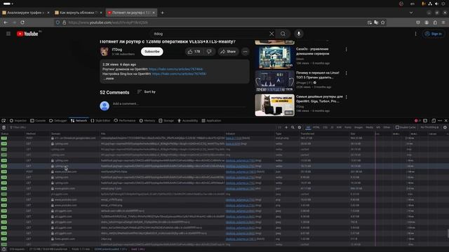Toggle responsive design mode icon
The height and width of the screenshot is (252, 449).
coord(434,120)
